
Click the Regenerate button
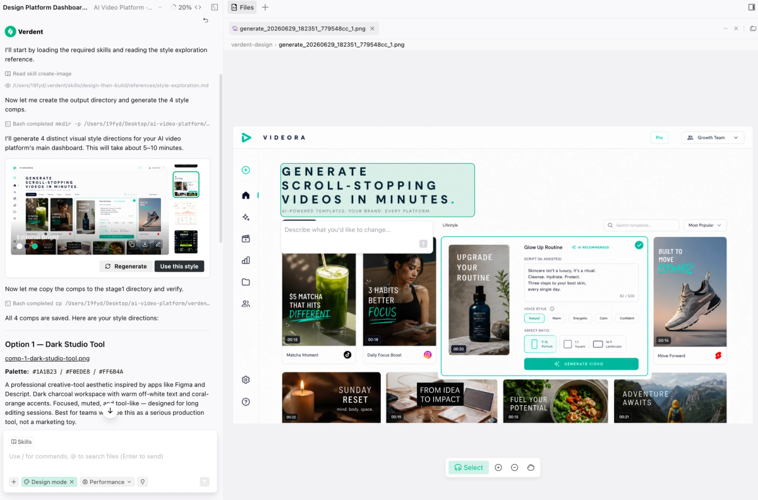click(x=125, y=266)
